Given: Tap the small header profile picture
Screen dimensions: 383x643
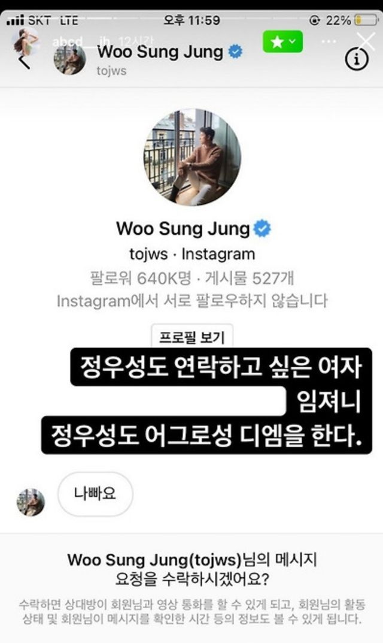Looking at the screenshot, I should coord(69,60).
